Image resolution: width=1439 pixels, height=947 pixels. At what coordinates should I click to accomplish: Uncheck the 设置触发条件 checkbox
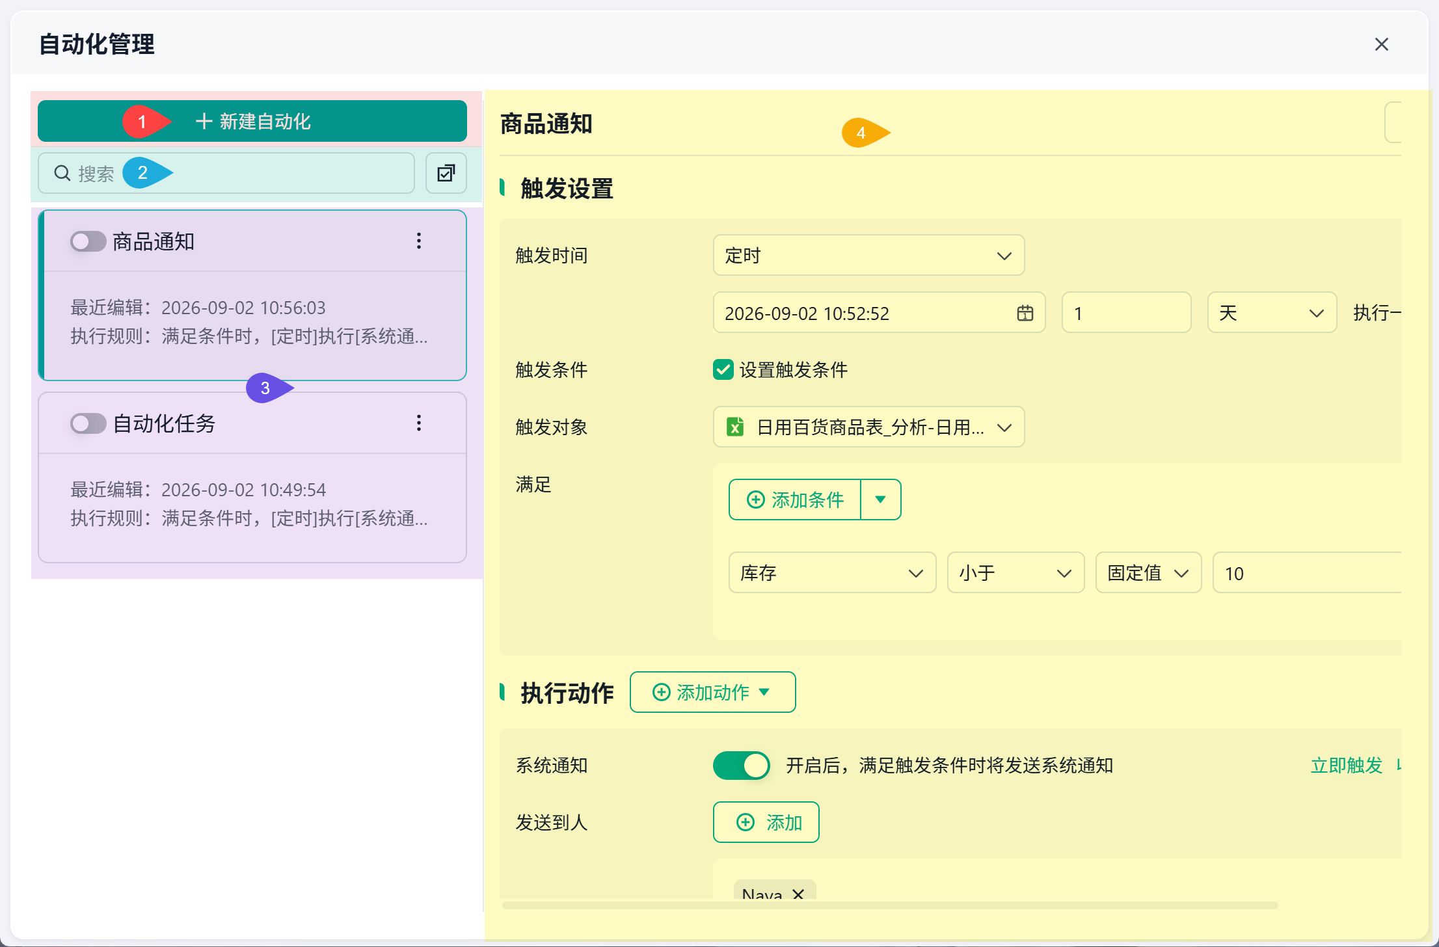click(723, 370)
